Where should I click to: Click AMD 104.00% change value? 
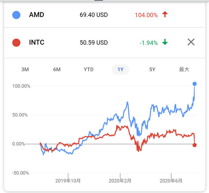click(146, 15)
